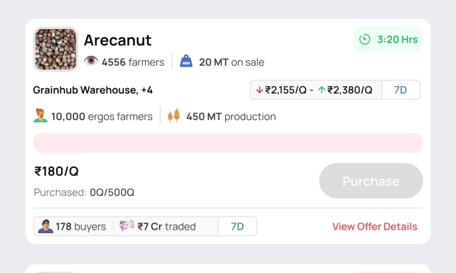Click the cash notes icon beside ₹7 Cr traded
The image size is (456, 273).
[x=127, y=226]
